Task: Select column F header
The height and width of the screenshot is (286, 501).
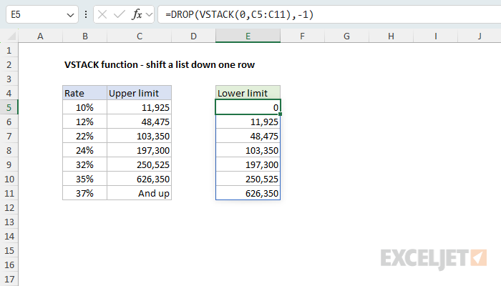Action: pos(302,36)
